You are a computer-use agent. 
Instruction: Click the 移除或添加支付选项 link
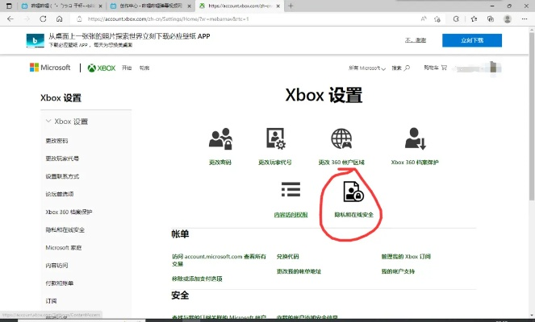[x=197, y=279]
